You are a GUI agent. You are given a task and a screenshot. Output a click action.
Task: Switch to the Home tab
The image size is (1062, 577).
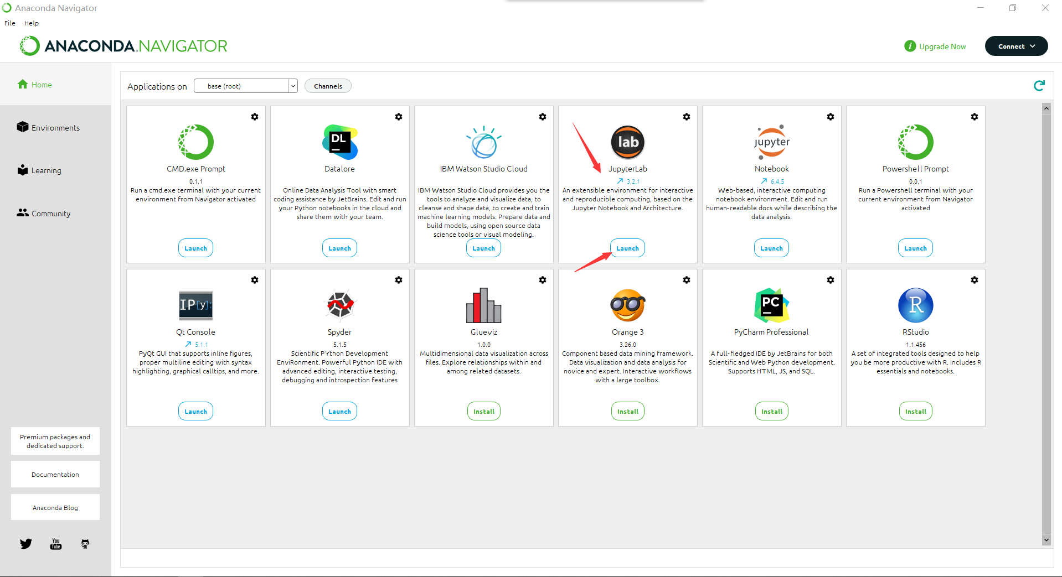[x=55, y=85]
